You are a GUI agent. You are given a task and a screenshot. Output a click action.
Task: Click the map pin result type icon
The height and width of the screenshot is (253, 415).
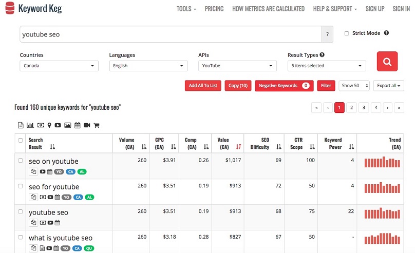(49, 125)
